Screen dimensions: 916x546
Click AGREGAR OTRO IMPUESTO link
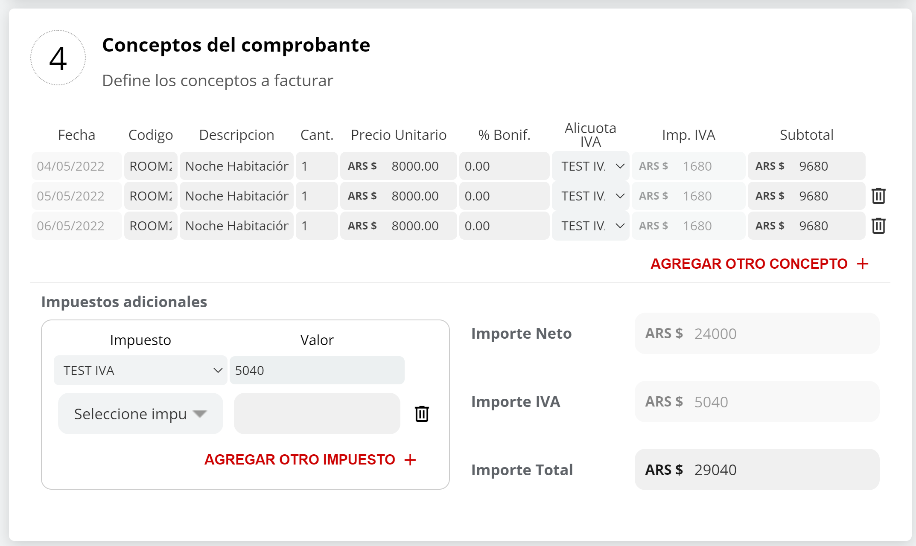(x=300, y=460)
